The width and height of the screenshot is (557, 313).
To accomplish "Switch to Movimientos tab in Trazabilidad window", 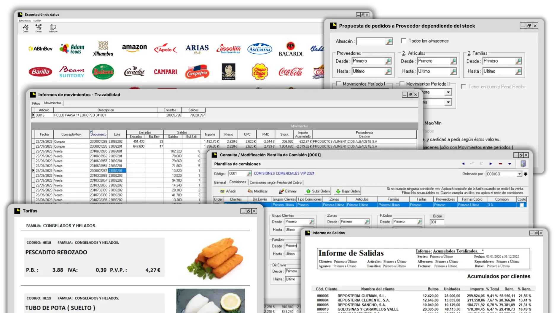I will pos(53,103).
